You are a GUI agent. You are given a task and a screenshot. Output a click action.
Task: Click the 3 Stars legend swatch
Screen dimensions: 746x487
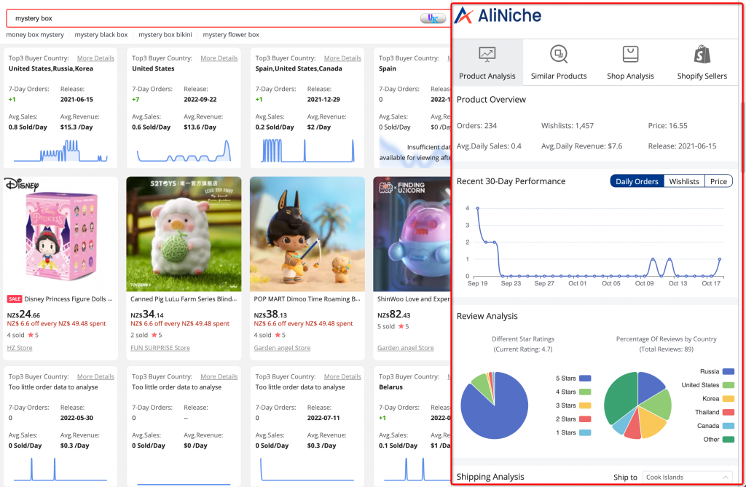[585, 405]
